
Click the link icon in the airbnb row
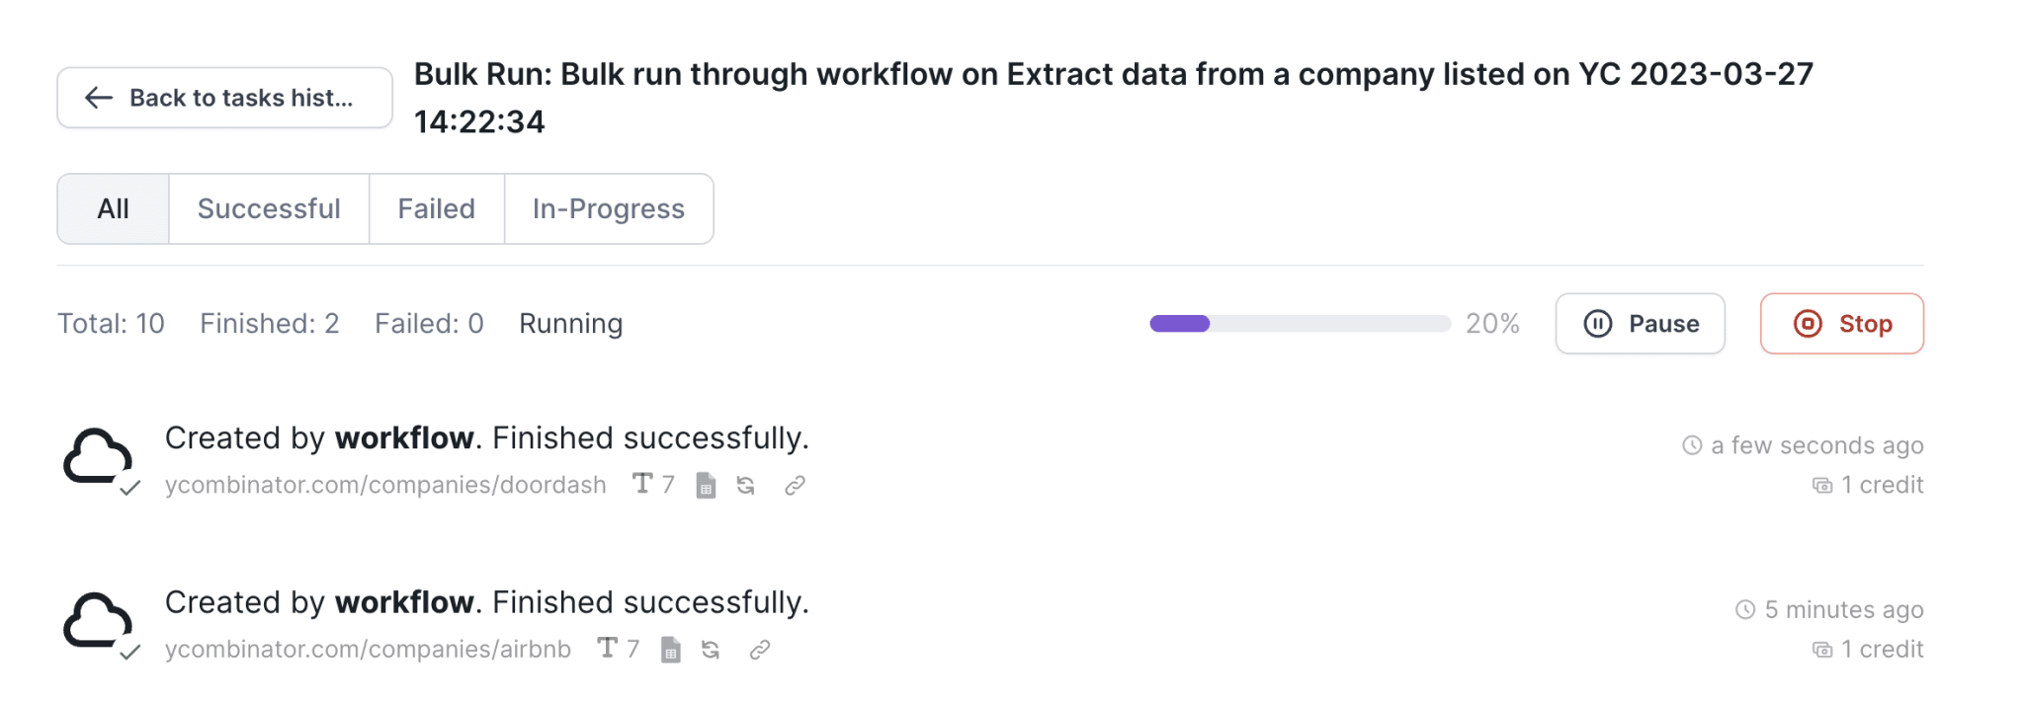point(759,650)
